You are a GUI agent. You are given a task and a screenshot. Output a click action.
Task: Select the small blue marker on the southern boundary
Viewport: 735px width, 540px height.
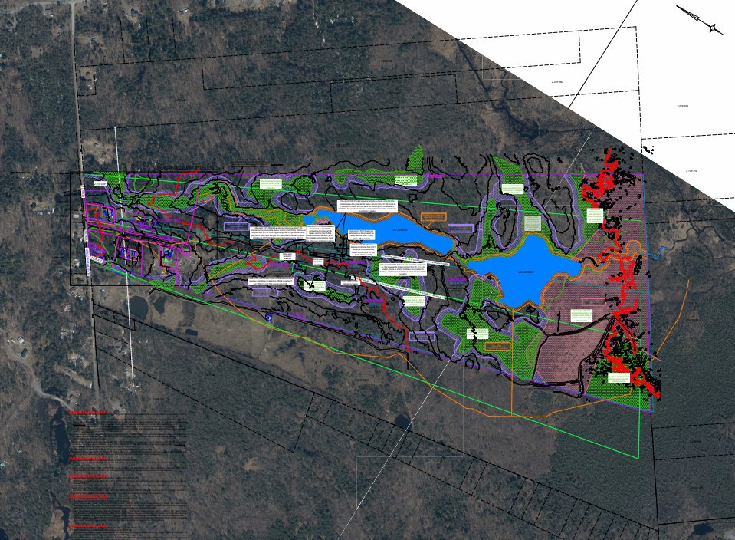pos(268,318)
